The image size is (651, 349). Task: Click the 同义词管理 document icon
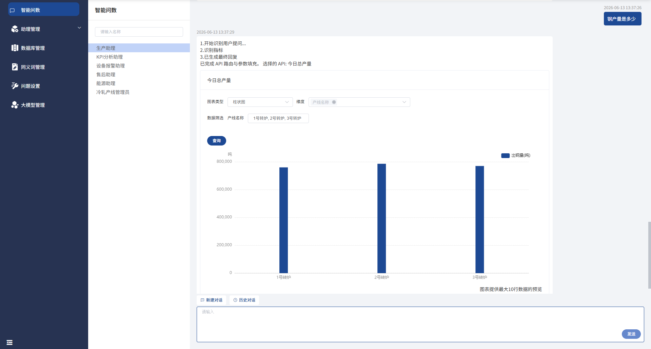click(15, 67)
